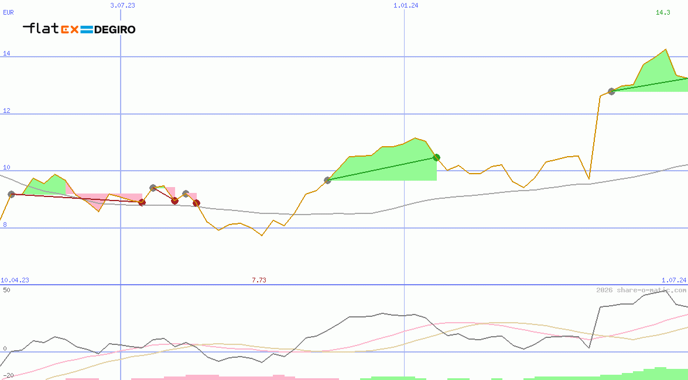Screen dimensions: 688x380
Task: Click the gray marker starting the long red trend line
Action: coord(11,194)
